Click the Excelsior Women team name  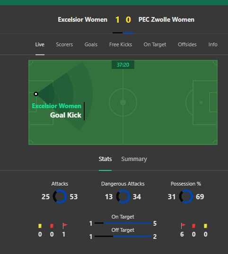[83, 20]
